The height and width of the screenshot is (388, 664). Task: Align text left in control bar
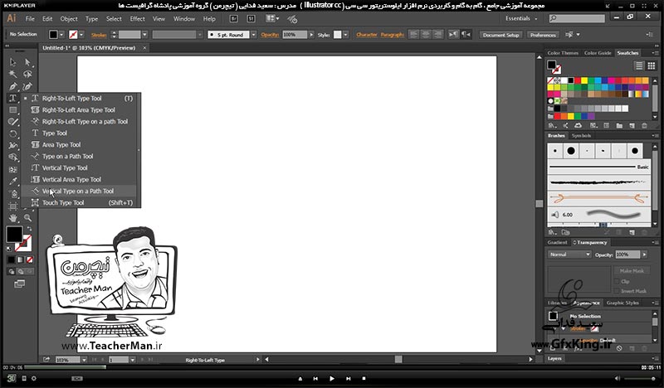tap(413, 35)
